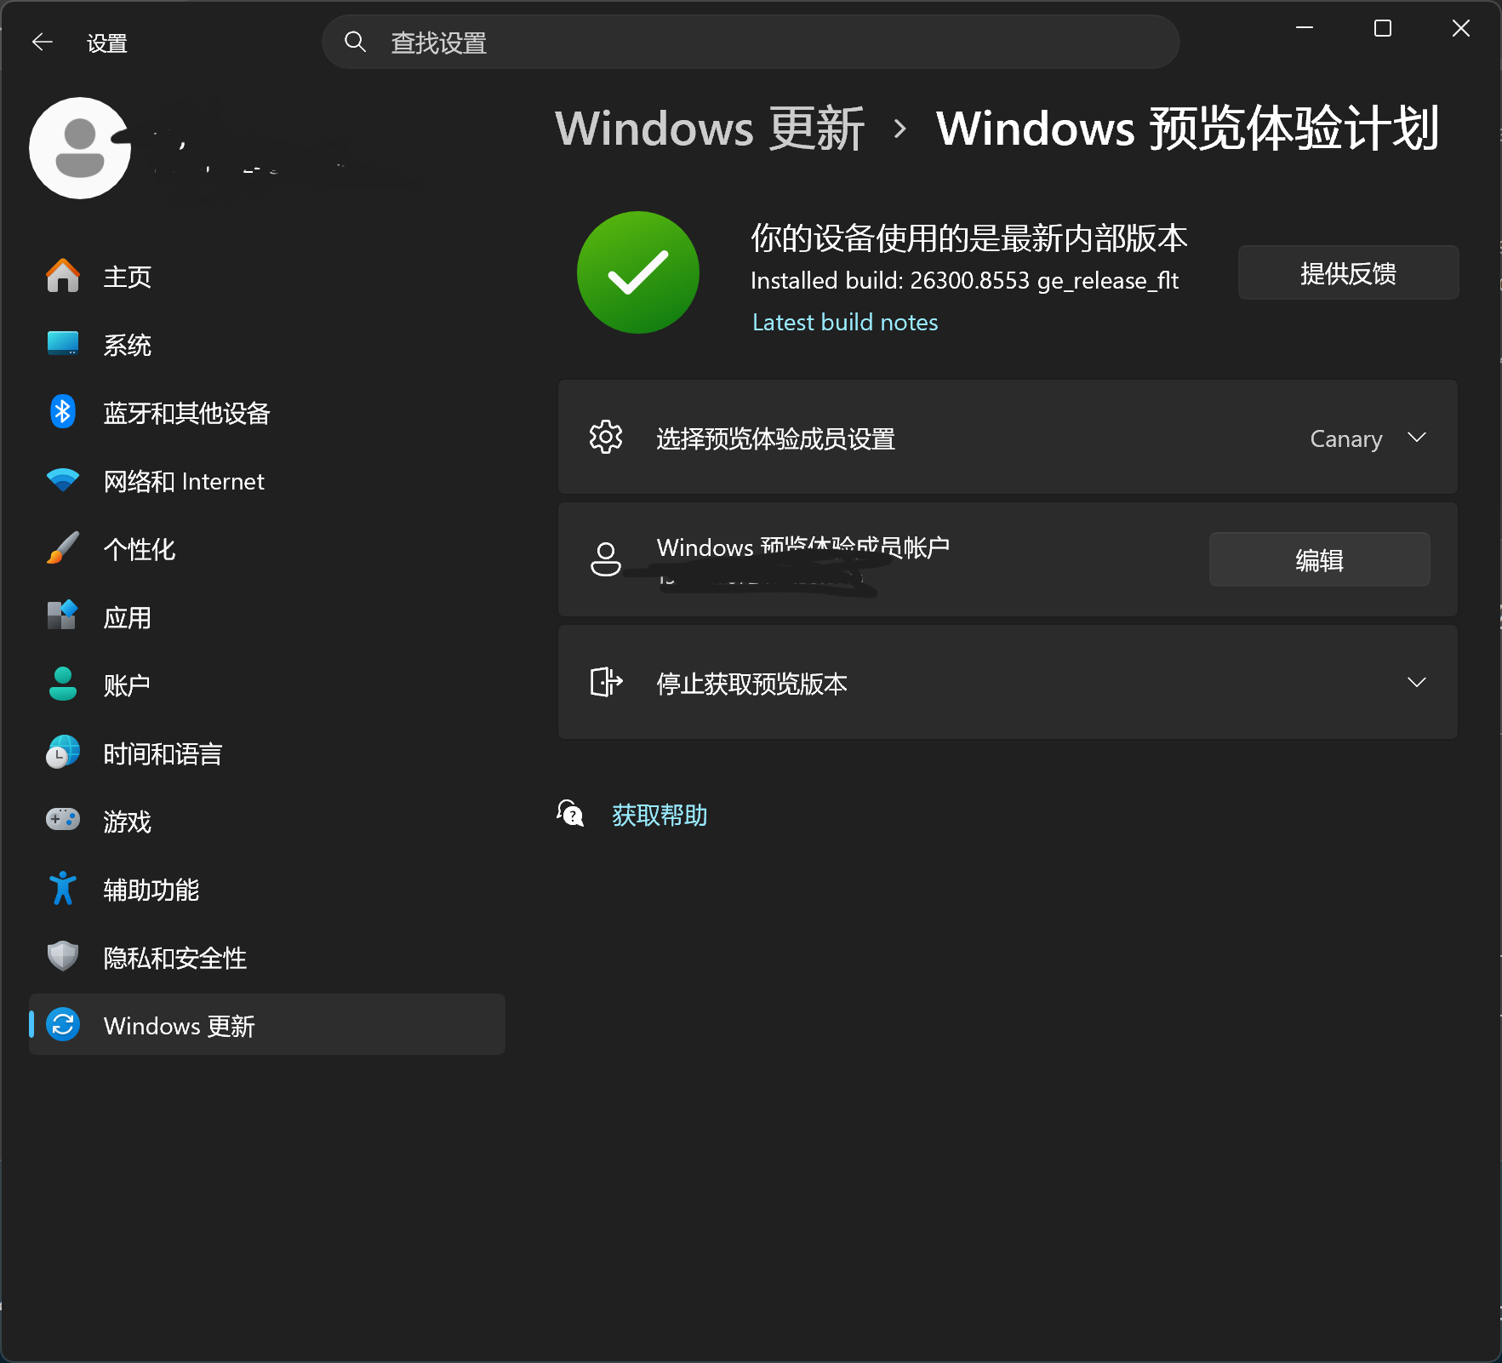Open the 时间和语言 sidebar item
Viewport: 1502px width, 1363px height.
[x=266, y=753]
